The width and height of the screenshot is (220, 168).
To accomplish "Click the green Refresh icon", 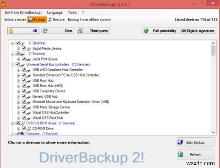I will point(181,154).
